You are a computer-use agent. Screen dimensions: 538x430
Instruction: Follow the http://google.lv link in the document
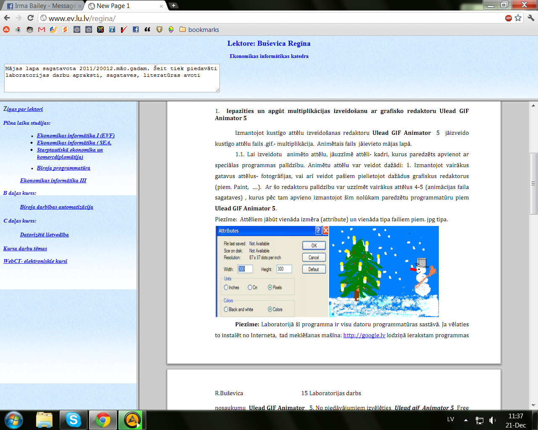364,335
